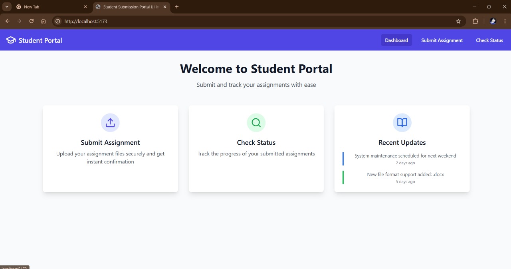This screenshot has width=511, height=269.
Task: Reload the page with the refresh icon
Action: (x=32, y=21)
